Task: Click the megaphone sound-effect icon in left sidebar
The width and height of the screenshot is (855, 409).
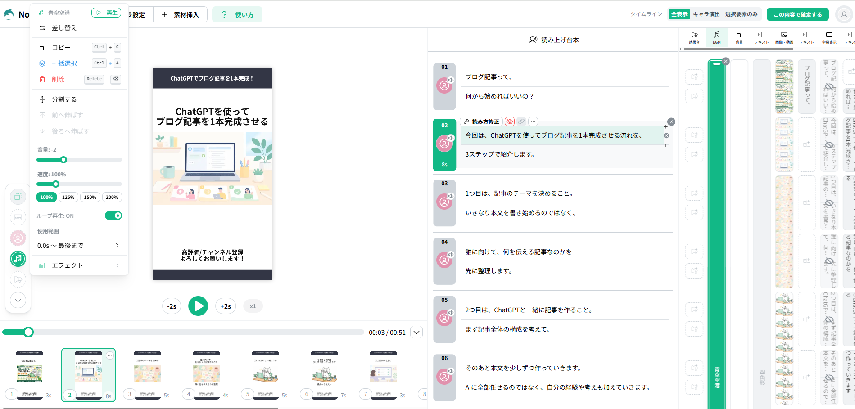Action: pyautogui.click(x=18, y=279)
